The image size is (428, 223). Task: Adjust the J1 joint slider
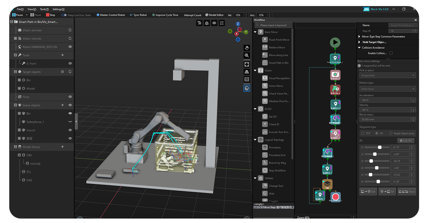click(x=380, y=147)
